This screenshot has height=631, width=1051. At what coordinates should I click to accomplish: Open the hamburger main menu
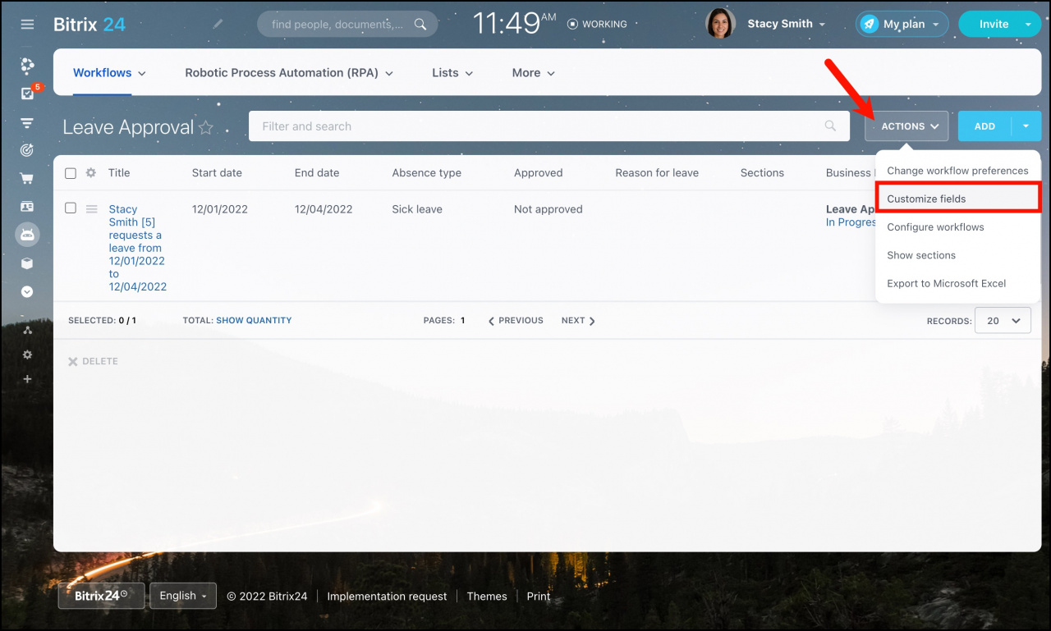pos(27,25)
